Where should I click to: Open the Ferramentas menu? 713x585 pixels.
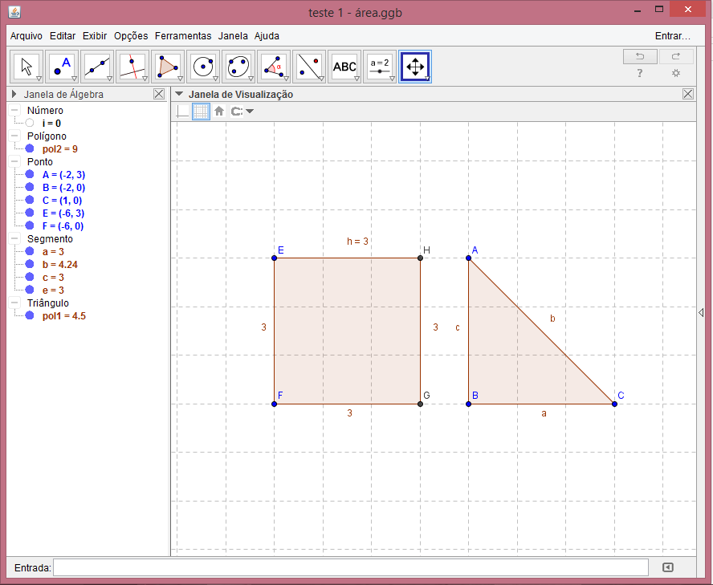[183, 36]
